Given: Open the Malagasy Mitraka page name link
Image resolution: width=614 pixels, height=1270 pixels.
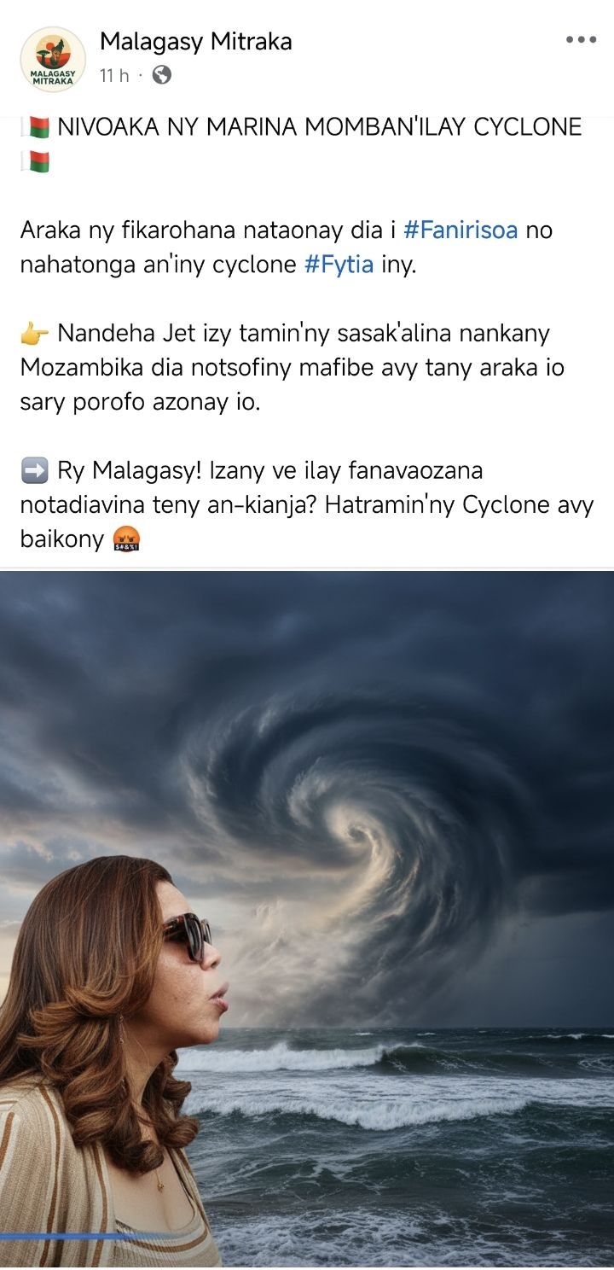Looking at the screenshot, I should 196,41.
